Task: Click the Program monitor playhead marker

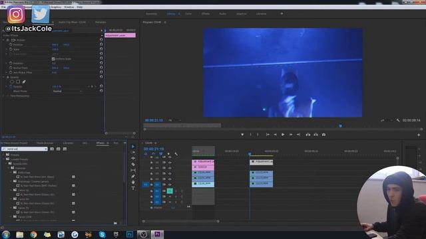Action: pyautogui.click(x=340, y=125)
